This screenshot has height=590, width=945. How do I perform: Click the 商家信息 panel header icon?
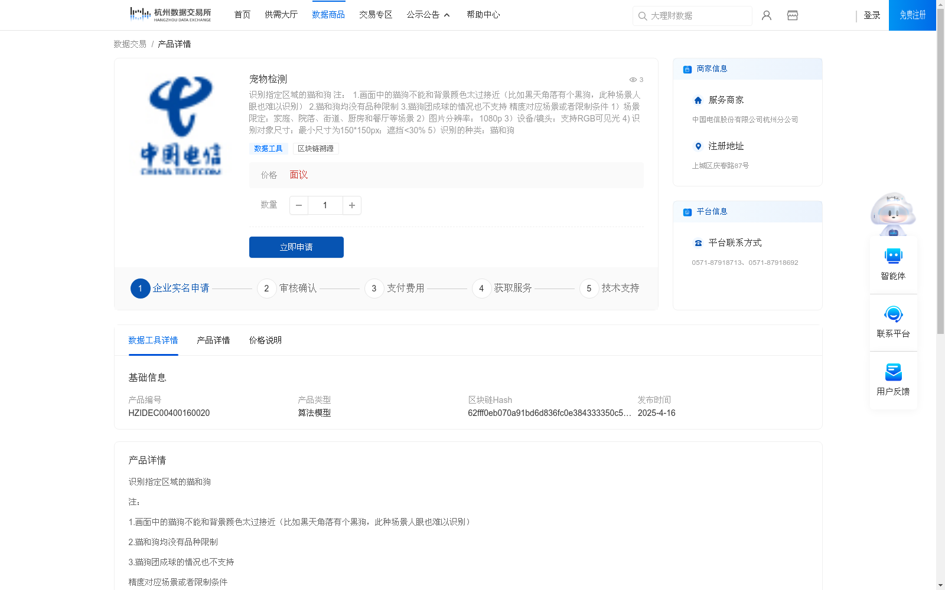coord(686,69)
